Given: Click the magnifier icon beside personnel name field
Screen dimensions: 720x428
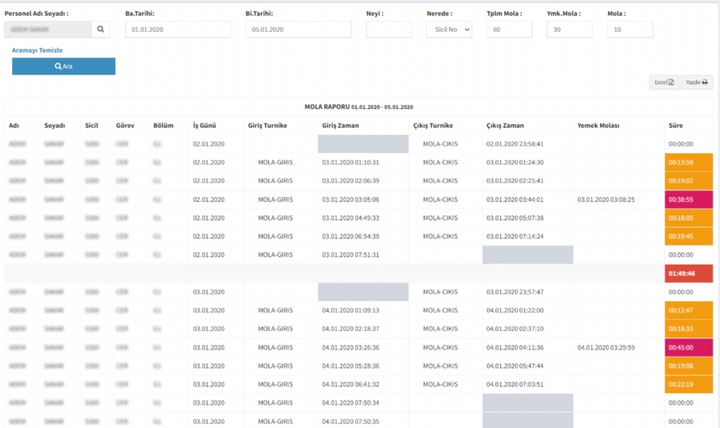Looking at the screenshot, I should [101, 30].
